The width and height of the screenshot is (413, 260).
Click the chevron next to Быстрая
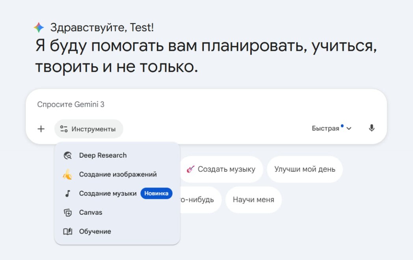349,128
